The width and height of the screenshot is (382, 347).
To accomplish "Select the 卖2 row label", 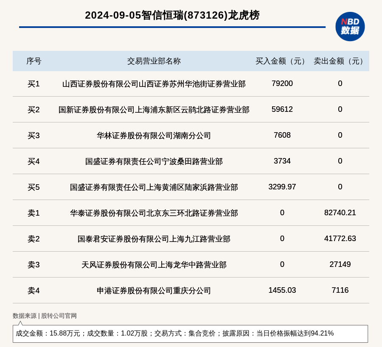I will pos(34,239).
